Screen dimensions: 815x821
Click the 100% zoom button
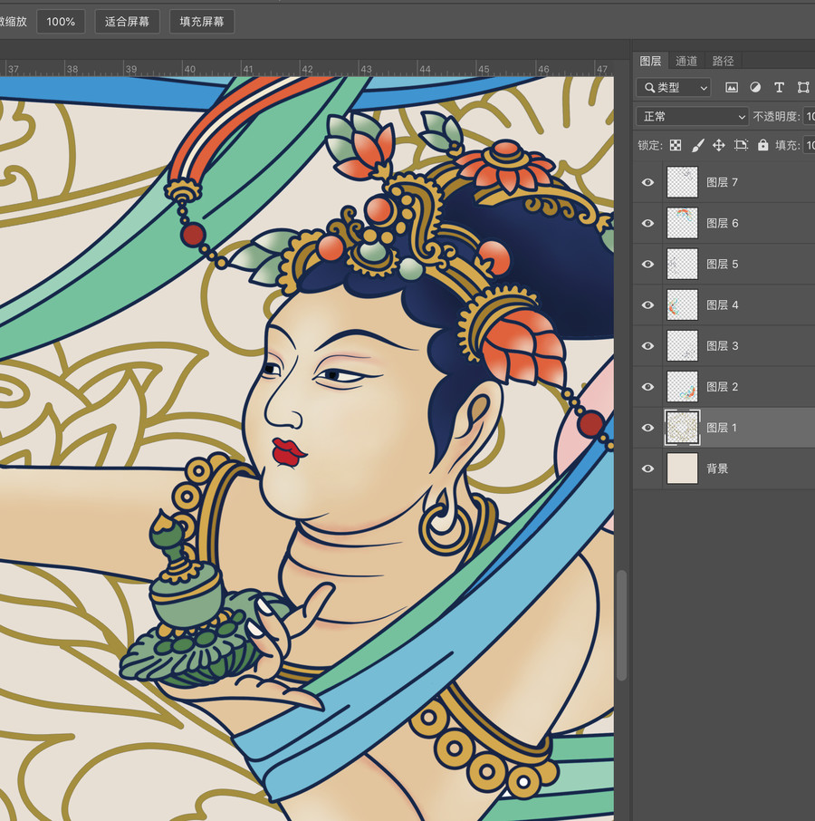[61, 22]
